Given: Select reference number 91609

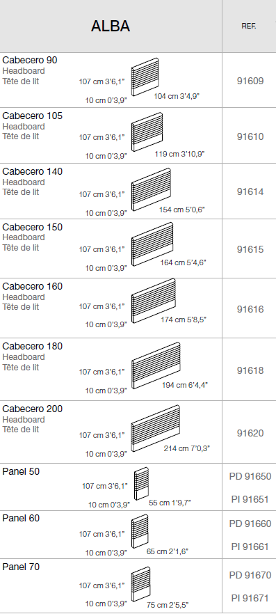Looking at the screenshot, I should [x=250, y=81].
